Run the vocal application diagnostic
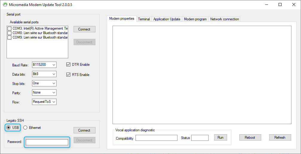Screen dimensions: 301x154 [x=220, y=137]
